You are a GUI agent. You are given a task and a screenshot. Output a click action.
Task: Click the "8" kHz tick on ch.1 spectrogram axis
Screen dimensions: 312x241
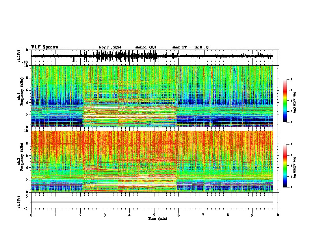[x=28, y=78]
